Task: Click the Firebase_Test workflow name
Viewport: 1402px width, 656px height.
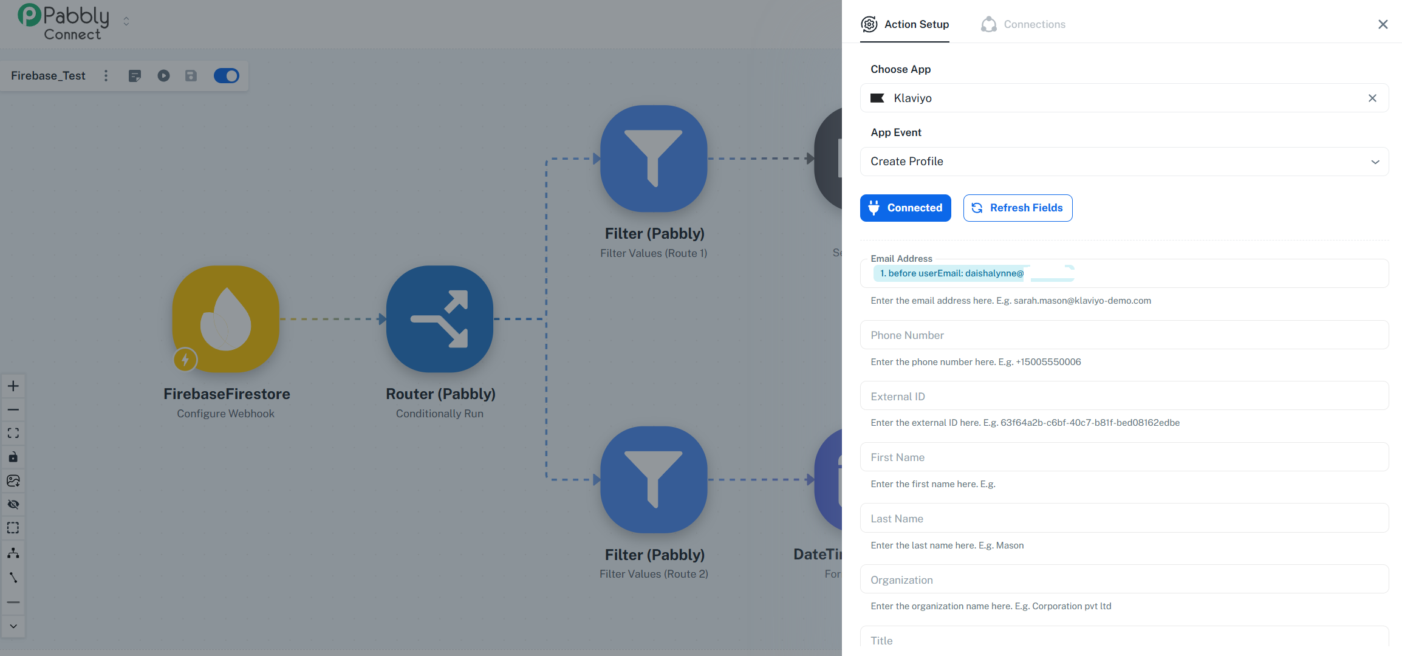Action: point(48,75)
